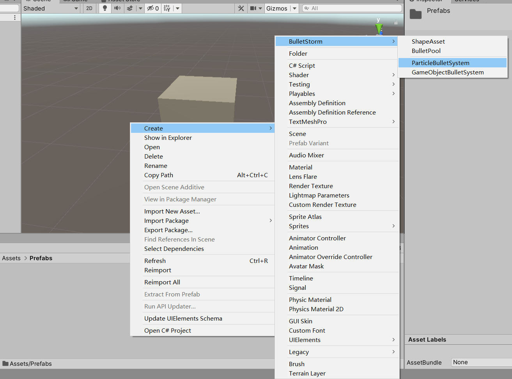The image size is (512, 379).
Task: Toggle scene audio with the speaker icon
Action: [117, 8]
